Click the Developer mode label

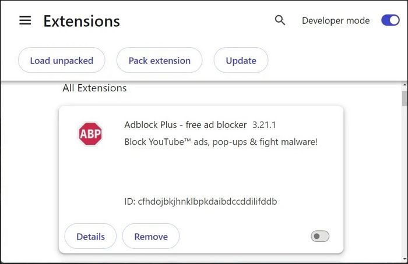tap(336, 20)
